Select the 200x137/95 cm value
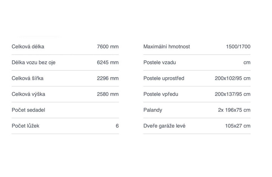Screen dimensions: 272x177 click(232, 94)
